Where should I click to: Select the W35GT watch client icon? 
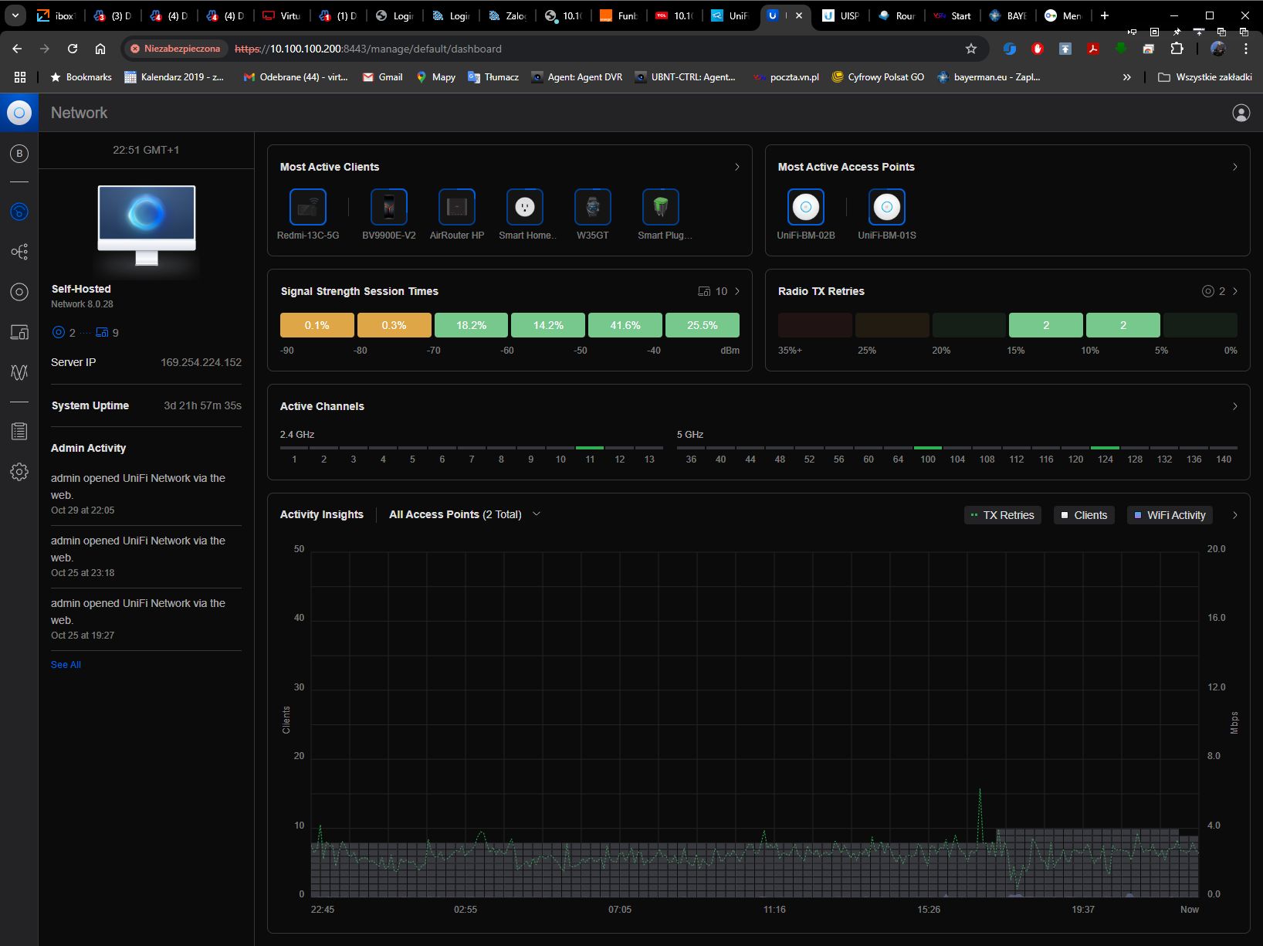[x=593, y=207]
